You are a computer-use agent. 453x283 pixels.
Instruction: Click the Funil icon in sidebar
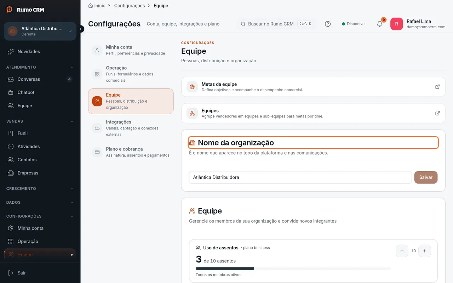coord(11,133)
